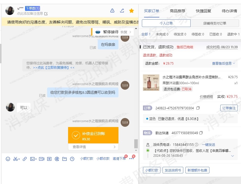Click the 售后已完结 status label
This screenshot has width=241, height=184.
(185, 47)
